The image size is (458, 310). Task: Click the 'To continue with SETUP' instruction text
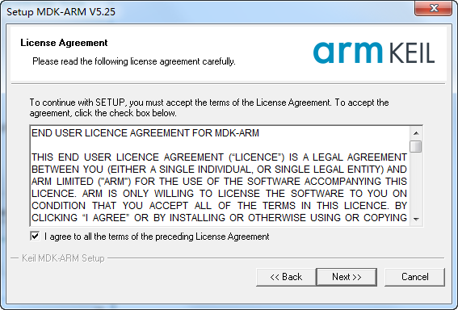209,107
